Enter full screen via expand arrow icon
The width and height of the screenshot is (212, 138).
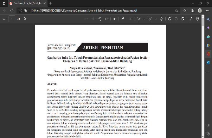[x=191, y=19]
